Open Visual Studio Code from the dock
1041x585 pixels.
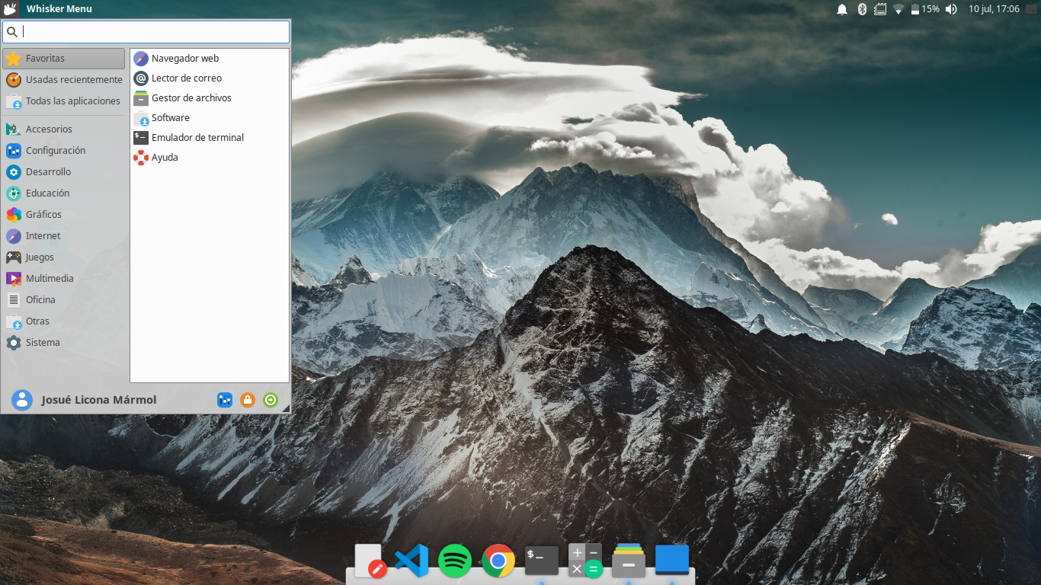[412, 561]
